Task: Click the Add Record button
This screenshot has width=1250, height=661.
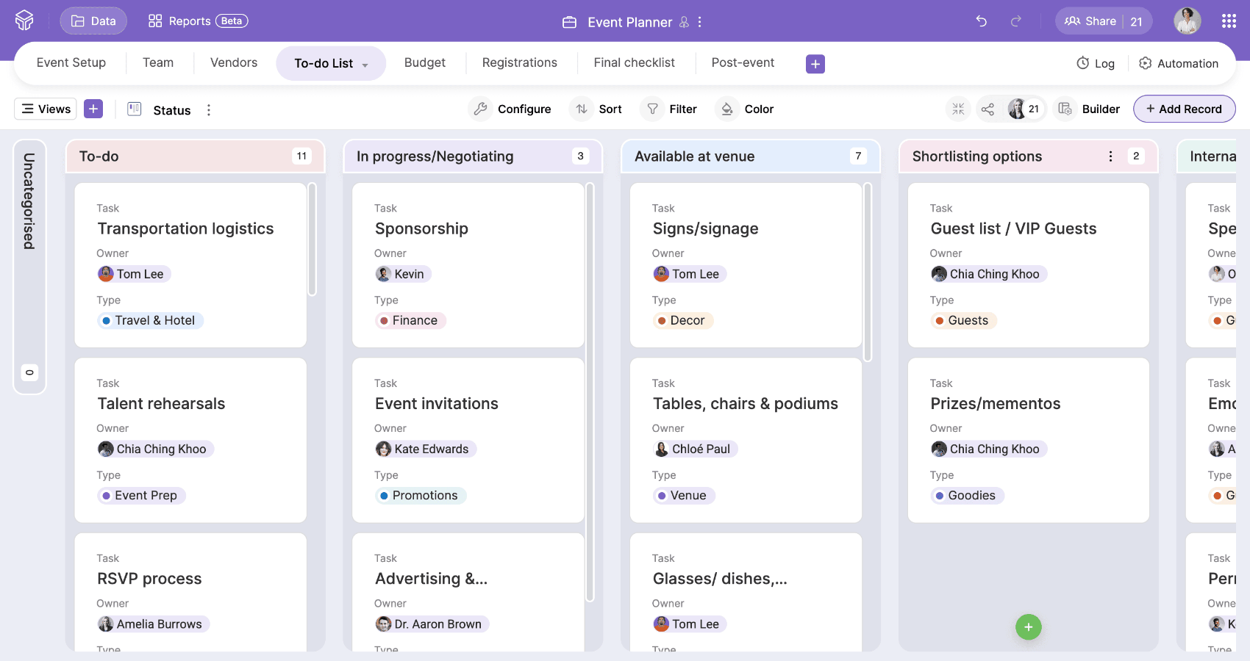Action: pos(1184,109)
